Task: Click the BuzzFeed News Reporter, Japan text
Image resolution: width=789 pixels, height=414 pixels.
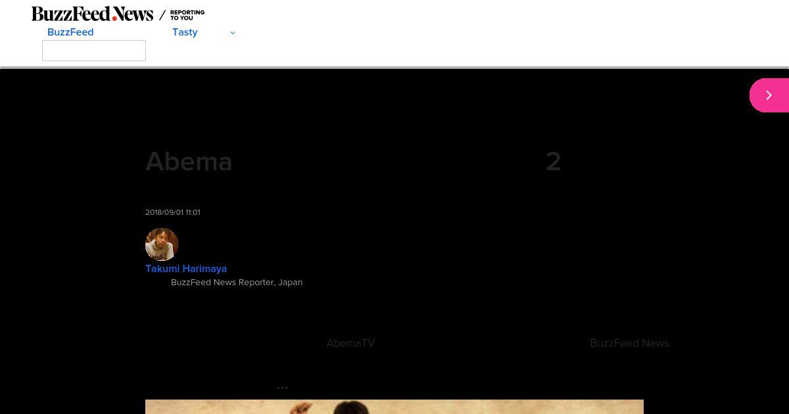Action: [237, 283]
